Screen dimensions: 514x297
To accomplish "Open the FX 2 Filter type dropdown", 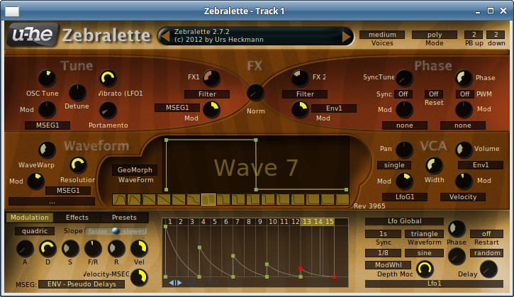I will [x=305, y=94].
